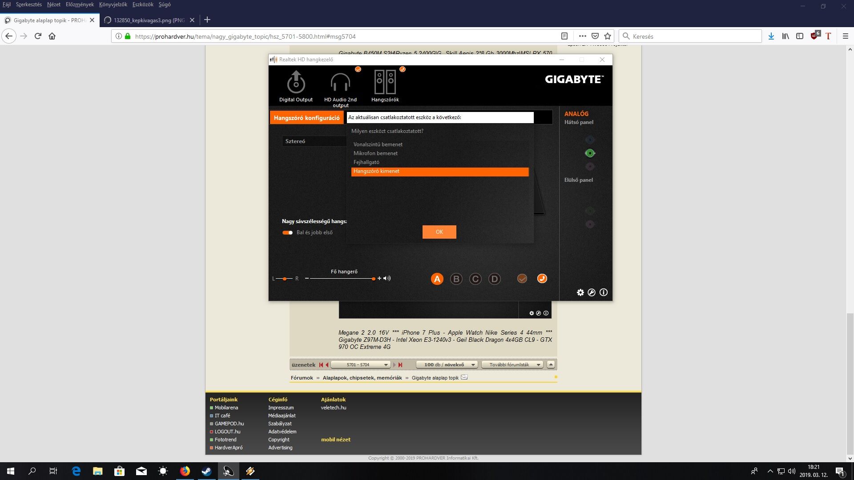Open the Firefox hamburger menu
The width and height of the screenshot is (854, 480).
pyautogui.click(x=846, y=36)
